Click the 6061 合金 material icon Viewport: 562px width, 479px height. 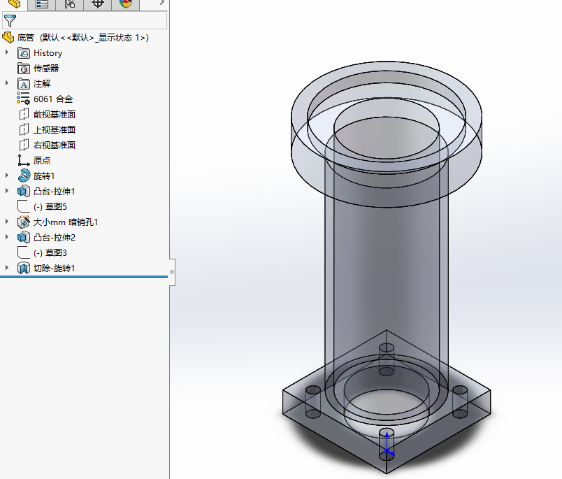(x=23, y=98)
